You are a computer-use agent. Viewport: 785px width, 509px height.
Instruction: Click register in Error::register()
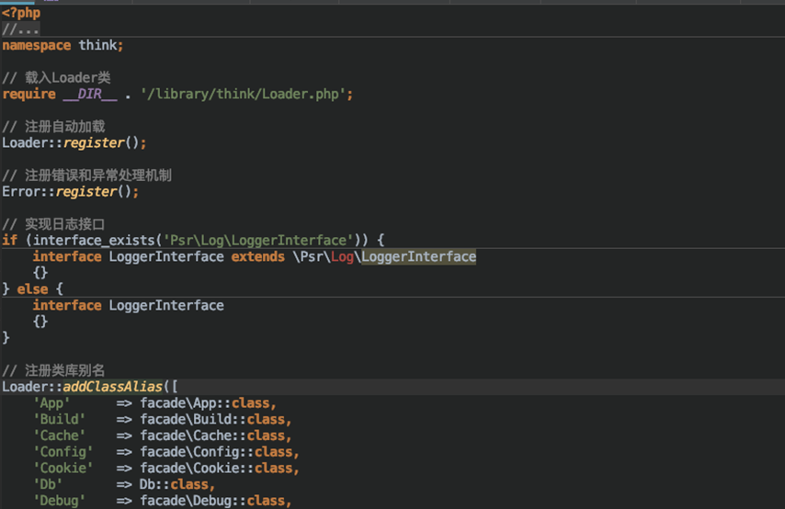86,191
